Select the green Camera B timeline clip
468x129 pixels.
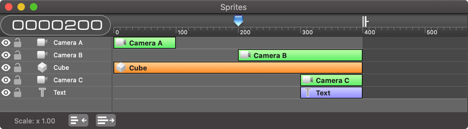(x=300, y=55)
